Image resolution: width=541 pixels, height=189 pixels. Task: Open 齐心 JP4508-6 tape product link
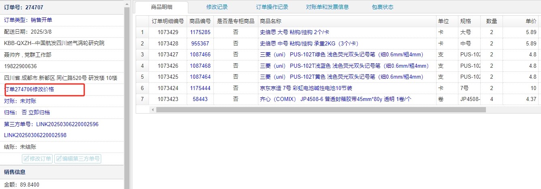click(336, 99)
